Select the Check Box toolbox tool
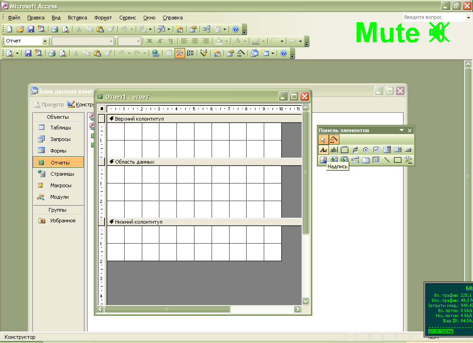Viewport: 473px width, 343px height. click(376, 149)
